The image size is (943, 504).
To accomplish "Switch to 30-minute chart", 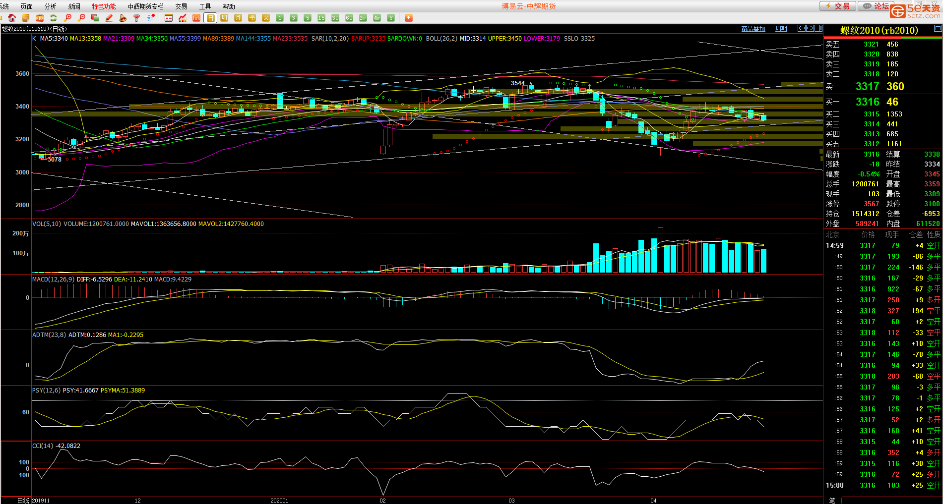I will coord(335,18).
